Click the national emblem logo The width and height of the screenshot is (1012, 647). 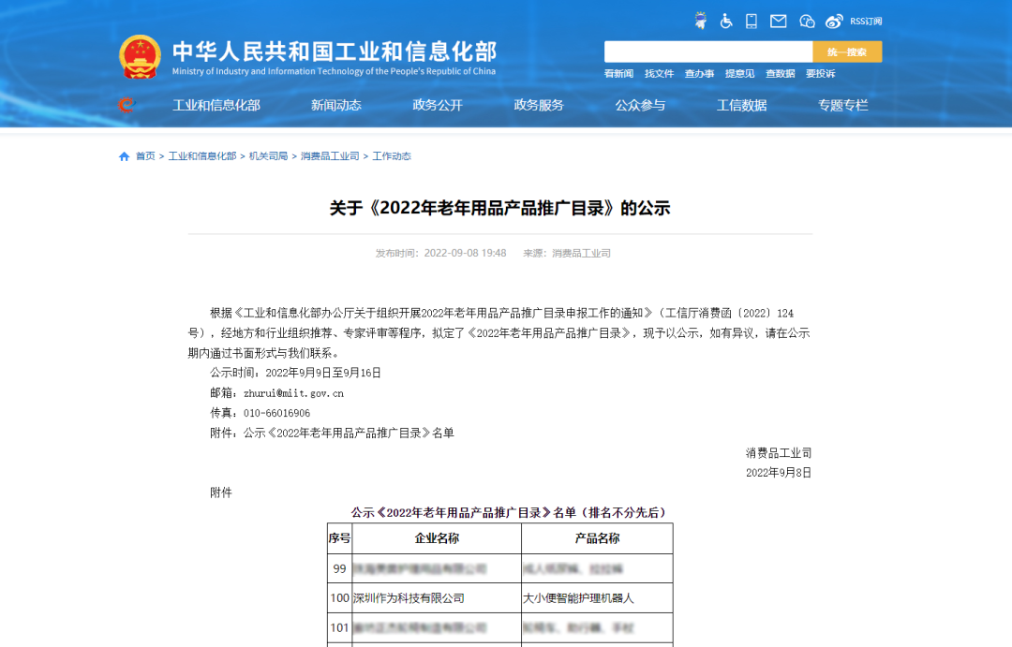click(141, 57)
